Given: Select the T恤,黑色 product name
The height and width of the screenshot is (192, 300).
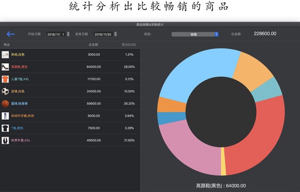Looking at the screenshot, I should click(x=17, y=128).
